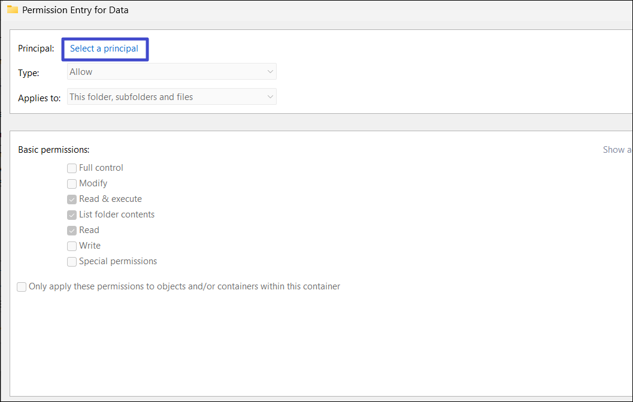Click the Permission Entry for Data title text
The image size is (633, 402).
75,10
